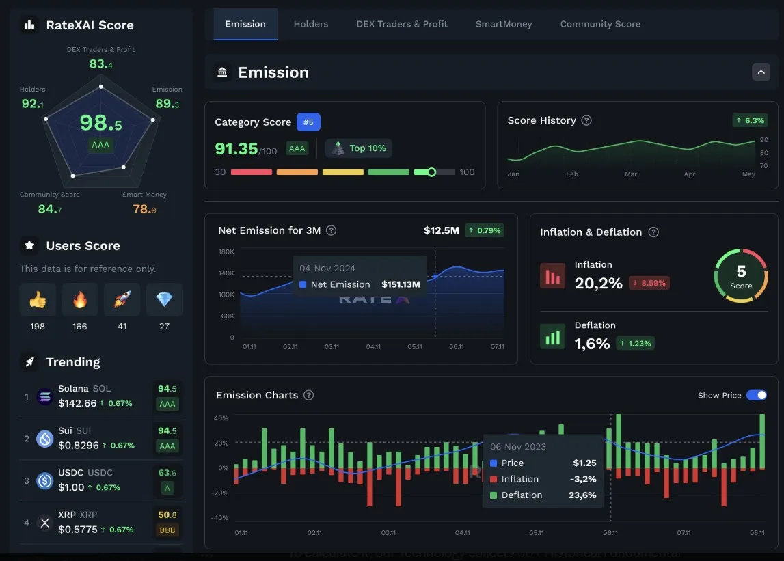Click help icon beside Net Emission for 3M

coord(332,230)
